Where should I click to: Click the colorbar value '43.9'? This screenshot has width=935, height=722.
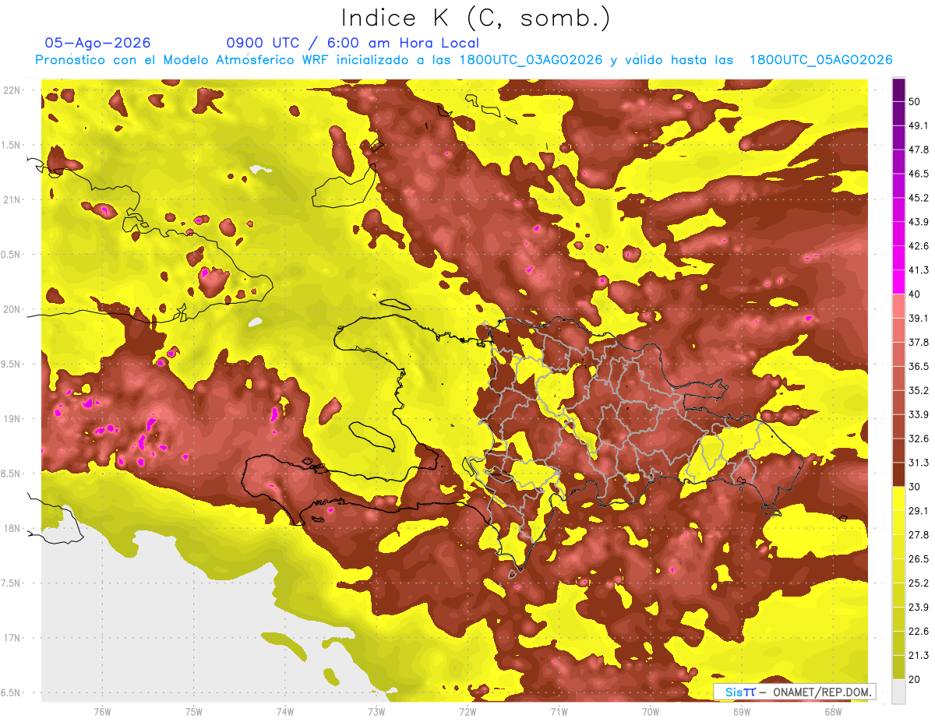(919, 222)
